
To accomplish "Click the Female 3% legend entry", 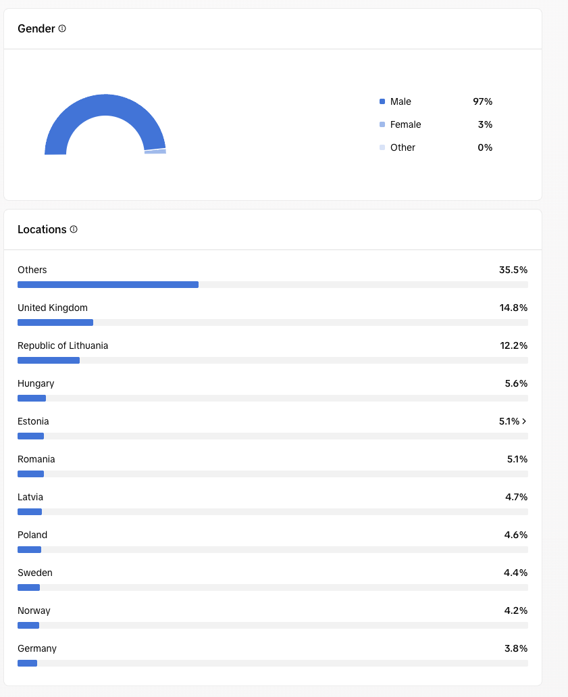I will pos(436,124).
